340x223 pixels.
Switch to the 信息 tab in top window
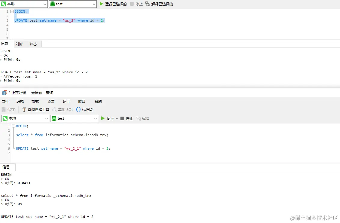point(5,44)
